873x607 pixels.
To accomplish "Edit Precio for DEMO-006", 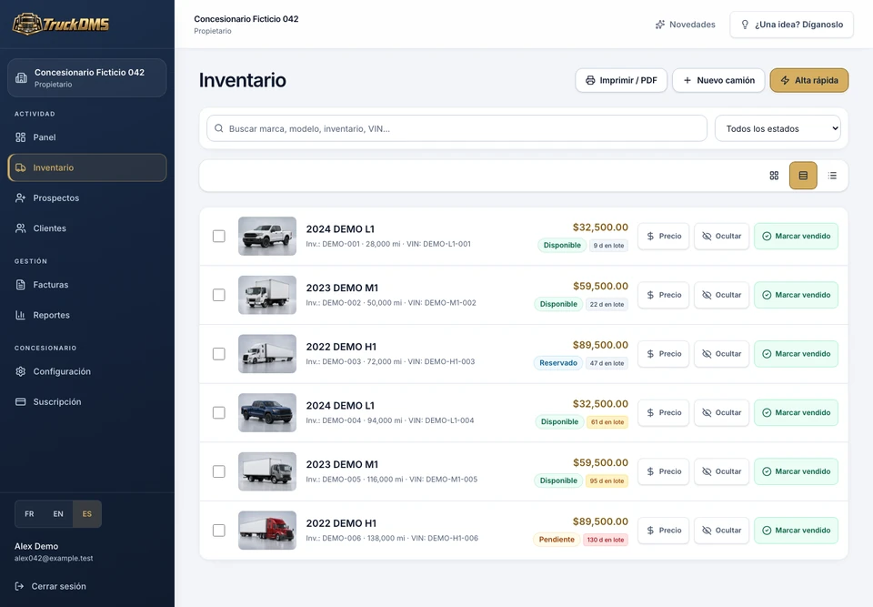I will pos(664,531).
